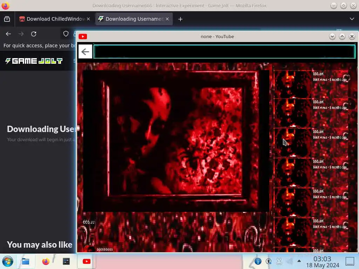Click the 666666666 channel text under the video
The image size is (359, 269).
[x=104, y=249]
